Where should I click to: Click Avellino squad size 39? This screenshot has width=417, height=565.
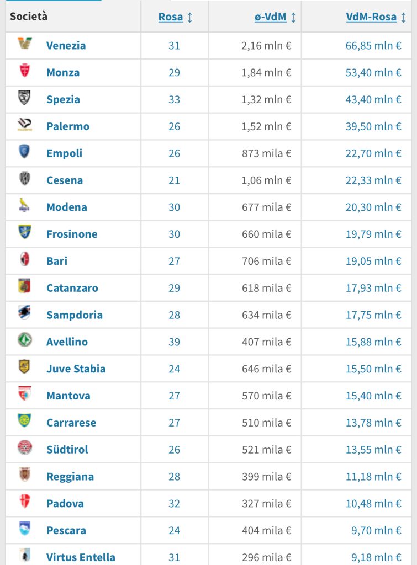174,342
